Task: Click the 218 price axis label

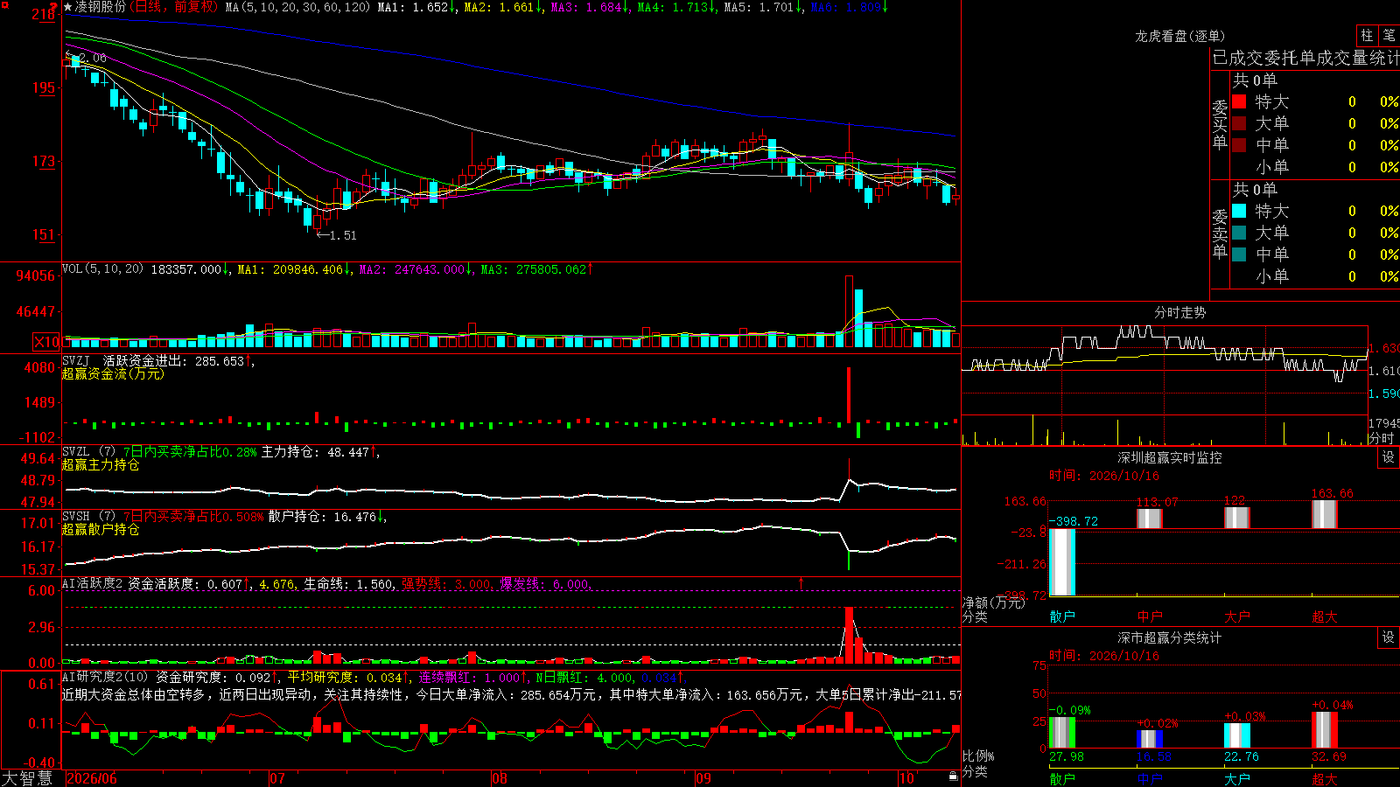Action: point(45,14)
